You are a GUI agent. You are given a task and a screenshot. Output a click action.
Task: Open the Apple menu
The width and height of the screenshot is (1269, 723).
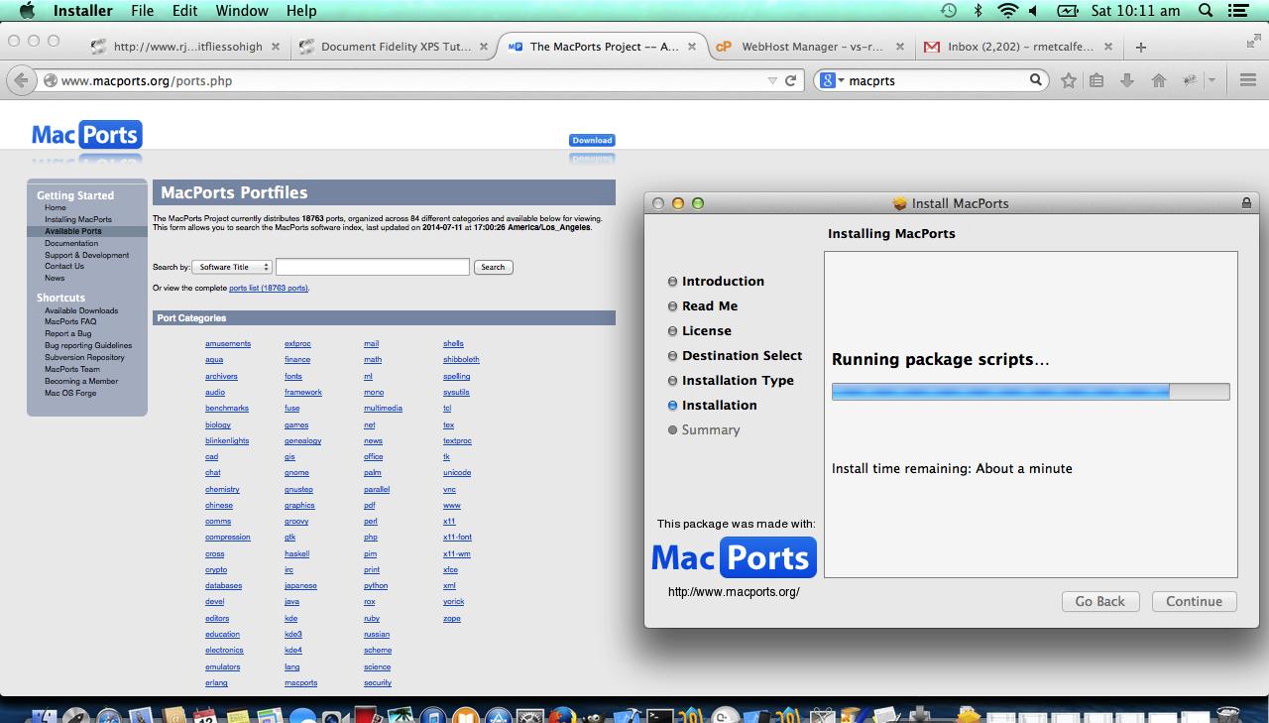pos(27,11)
